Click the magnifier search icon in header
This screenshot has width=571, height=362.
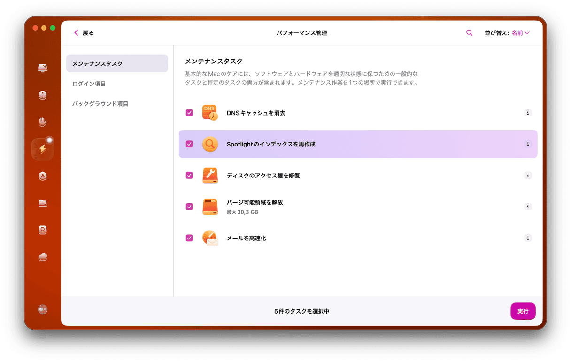click(469, 33)
